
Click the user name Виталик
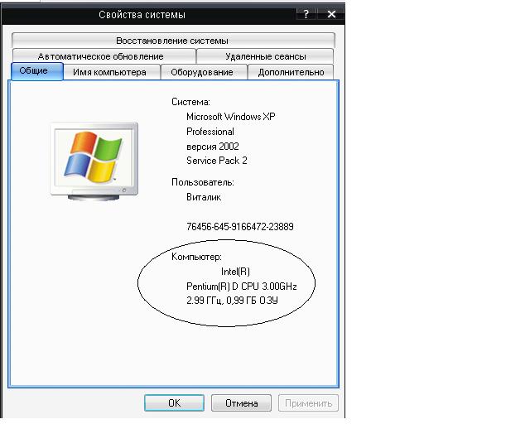coord(204,197)
